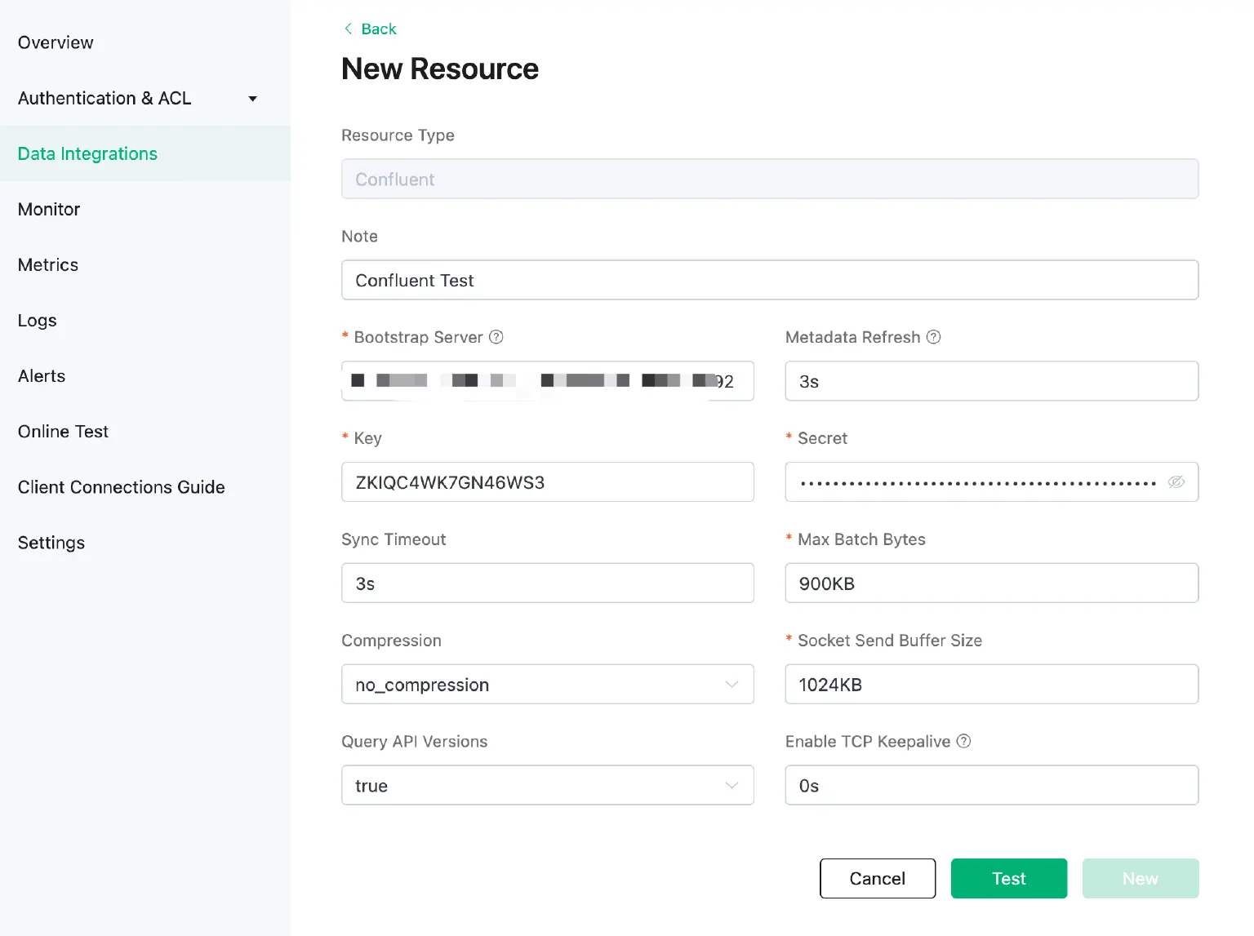The image size is (1254, 936).
Task: Click the Test button
Action: [1008, 878]
